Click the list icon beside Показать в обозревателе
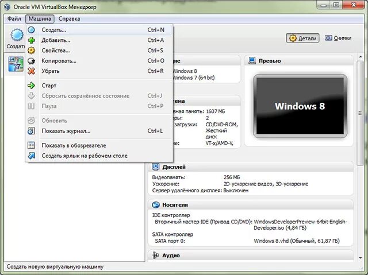368x275 pixels. pyautogui.click(x=31, y=145)
